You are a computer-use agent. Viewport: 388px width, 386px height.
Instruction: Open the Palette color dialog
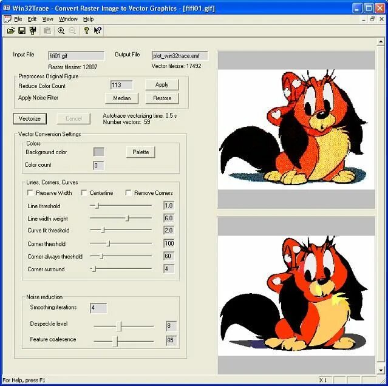click(x=140, y=152)
